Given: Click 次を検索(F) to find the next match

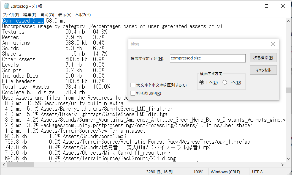Looking at the screenshot, I should [x=263, y=58].
